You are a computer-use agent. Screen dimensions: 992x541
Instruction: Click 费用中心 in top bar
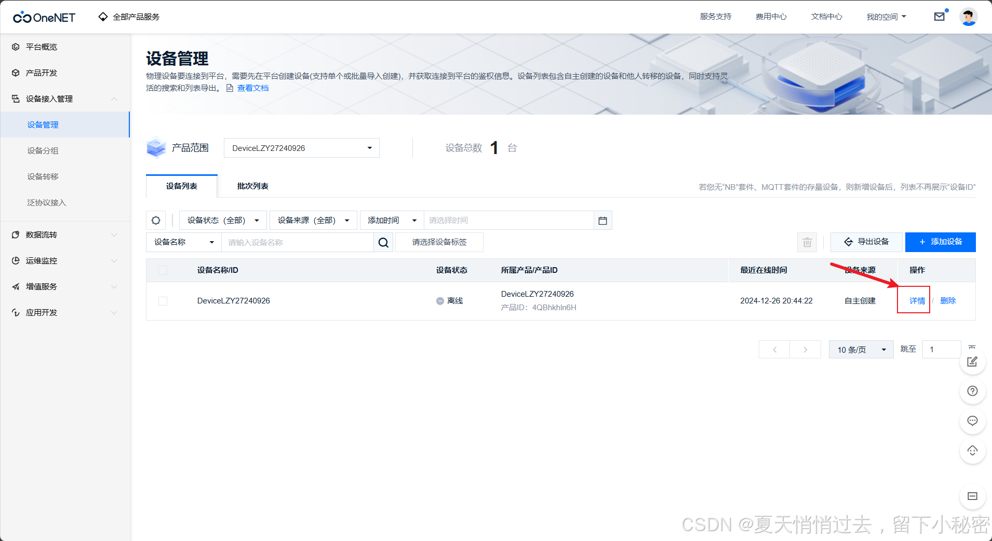pos(771,17)
